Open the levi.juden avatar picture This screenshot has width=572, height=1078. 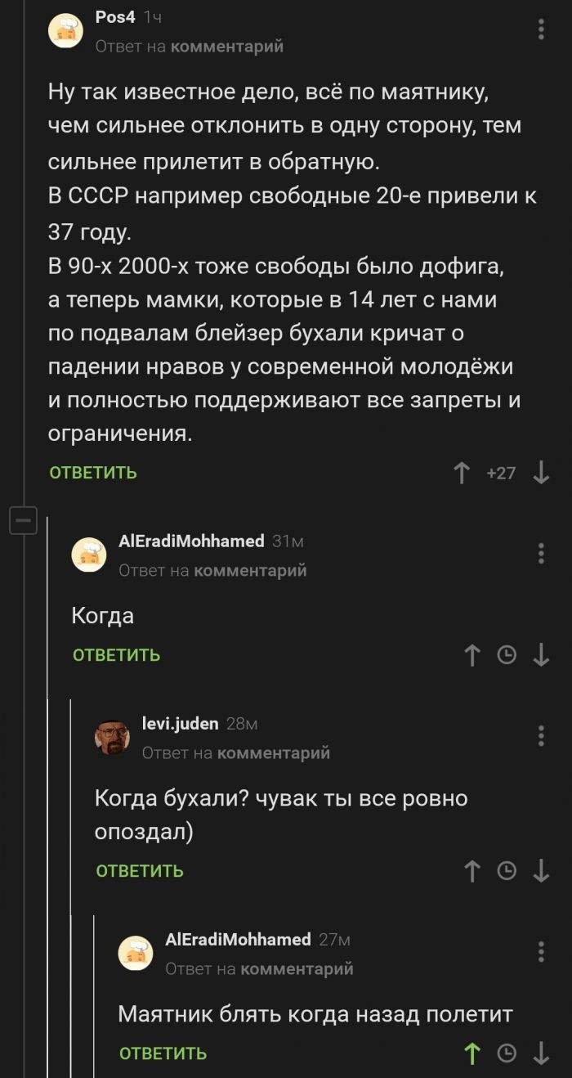(x=112, y=738)
